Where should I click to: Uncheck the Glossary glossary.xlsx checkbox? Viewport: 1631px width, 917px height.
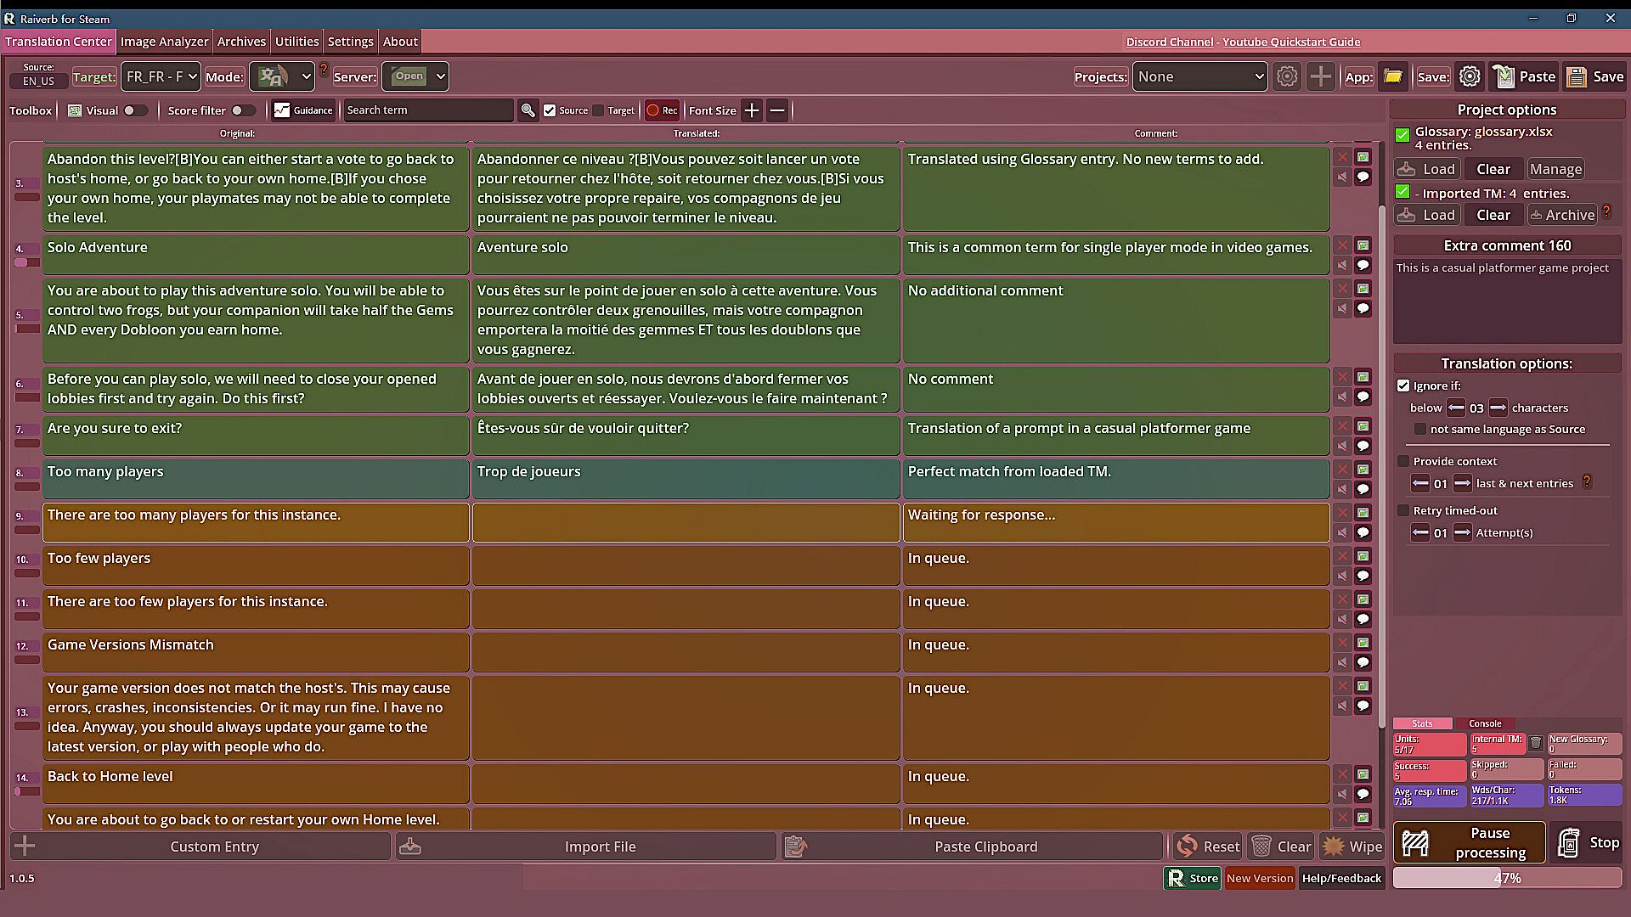point(1402,134)
